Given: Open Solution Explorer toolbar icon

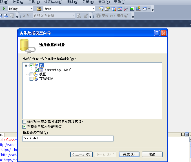Looking at the screenshot, I should pyautogui.click(x=101, y=9).
